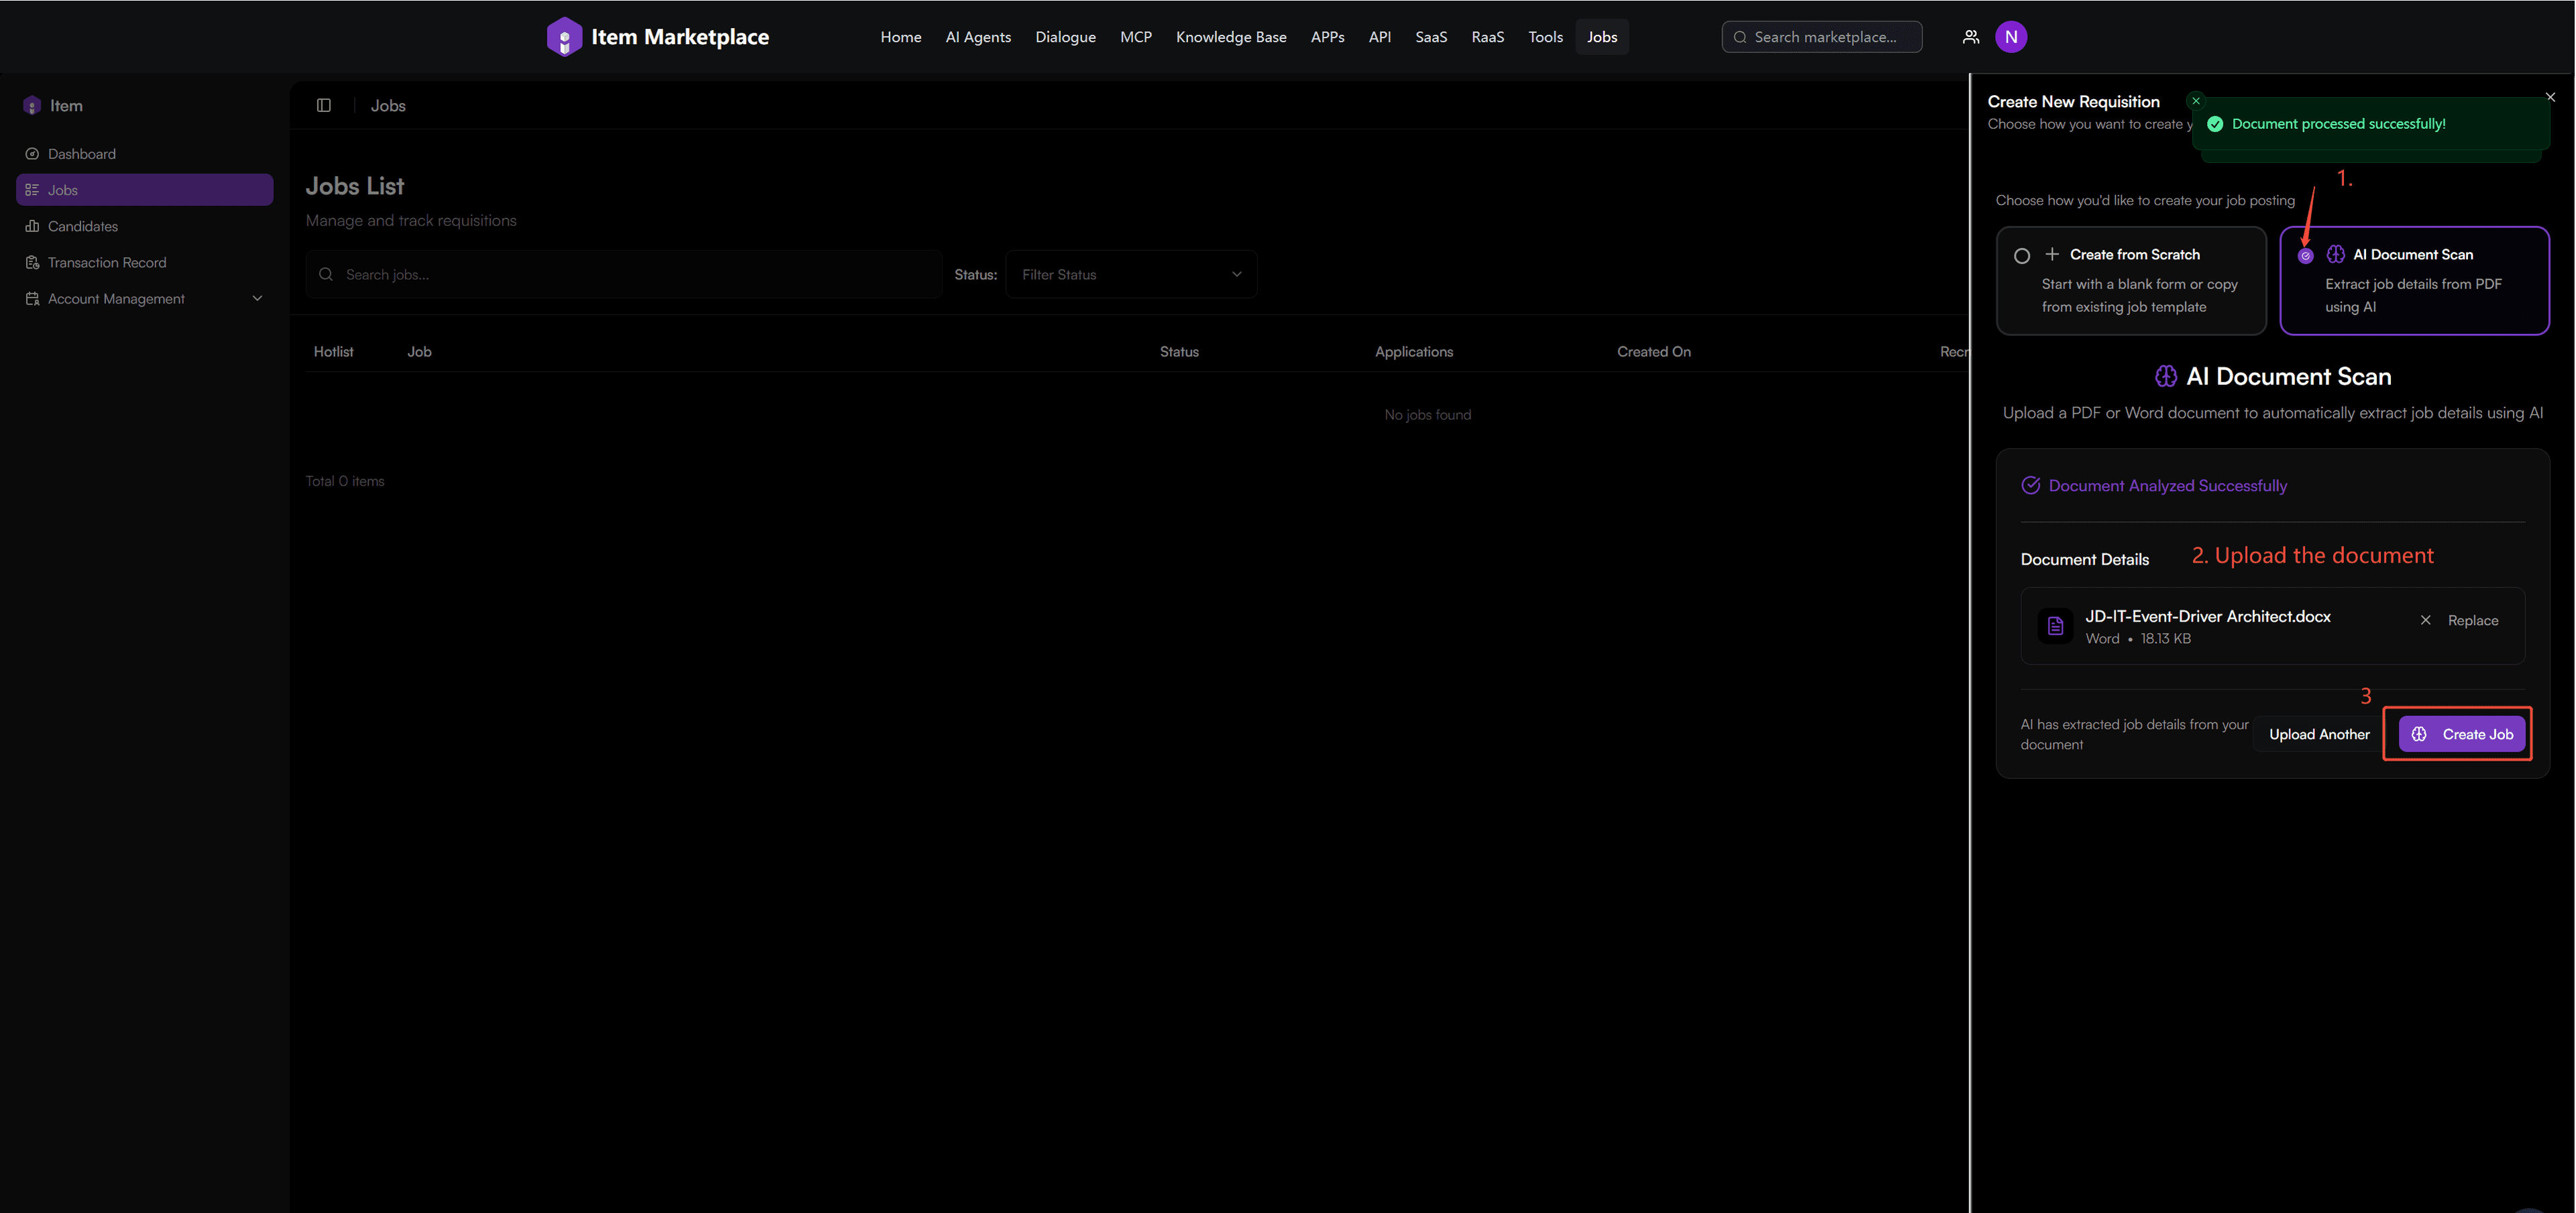Click Replace for the uploaded document
This screenshot has width=2576, height=1213.
click(x=2472, y=620)
